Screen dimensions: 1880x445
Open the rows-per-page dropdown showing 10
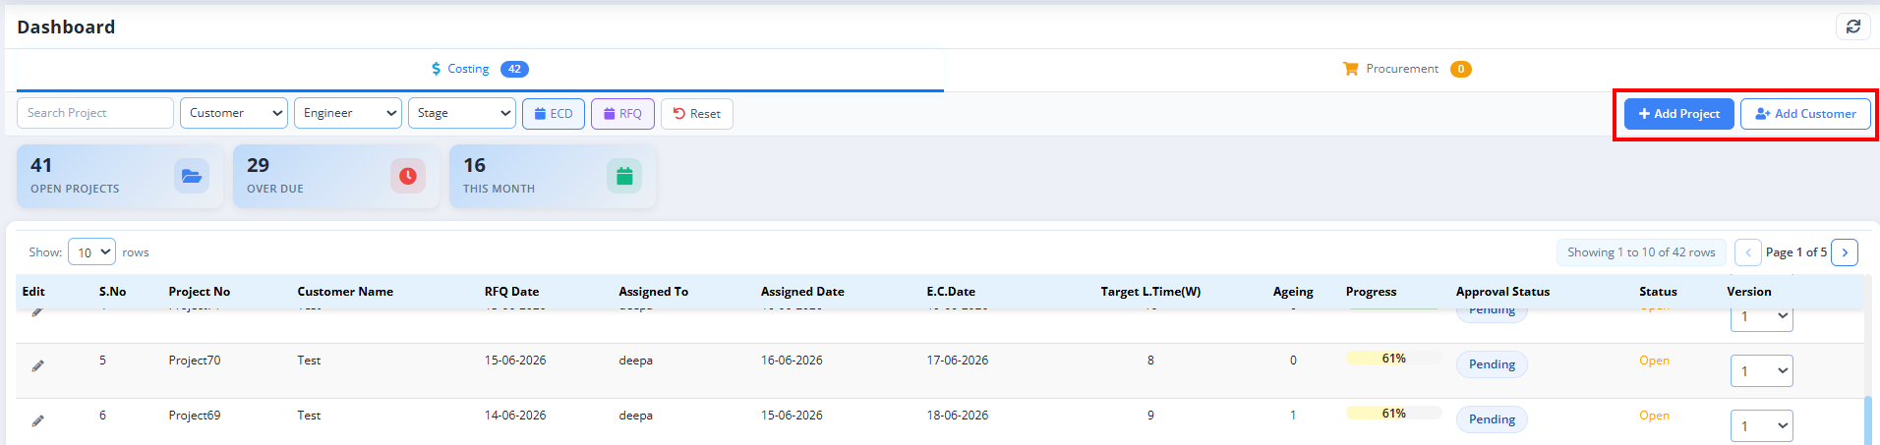tap(91, 252)
